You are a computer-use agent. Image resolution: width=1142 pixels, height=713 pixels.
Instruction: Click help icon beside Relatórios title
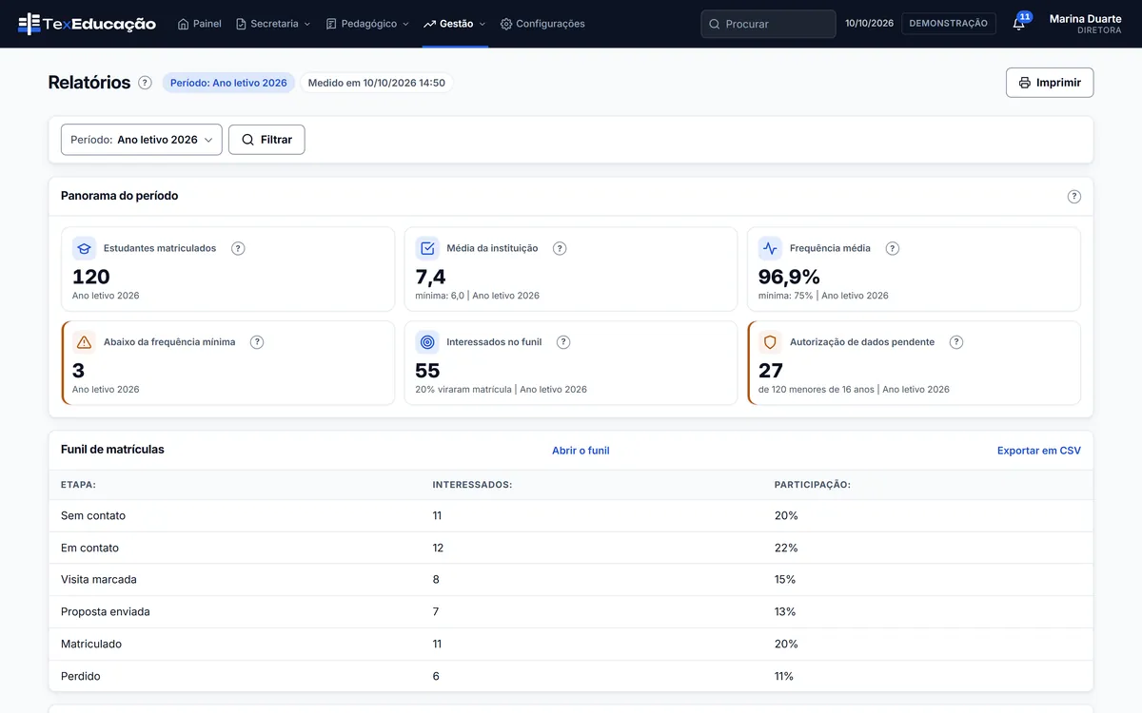coord(145,83)
